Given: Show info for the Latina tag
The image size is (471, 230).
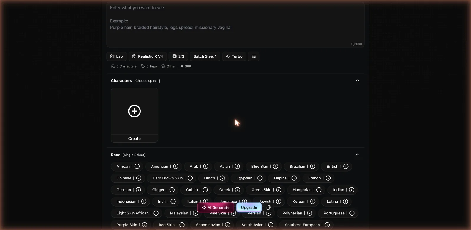Looking at the screenshot, I should (345, 202).
